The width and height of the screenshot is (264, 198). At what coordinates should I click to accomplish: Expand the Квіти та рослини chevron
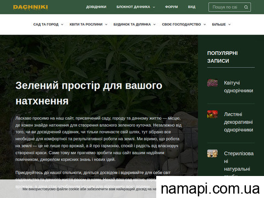(106, 24)
